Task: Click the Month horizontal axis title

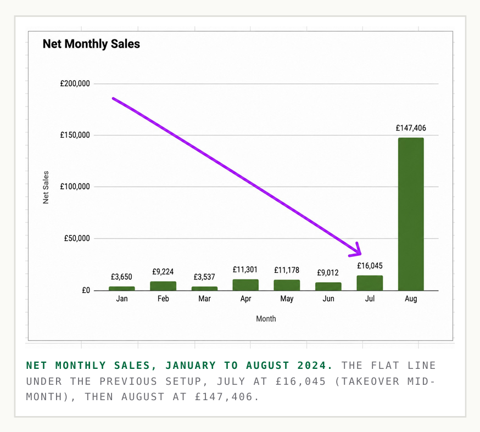Action: (266, 319)
